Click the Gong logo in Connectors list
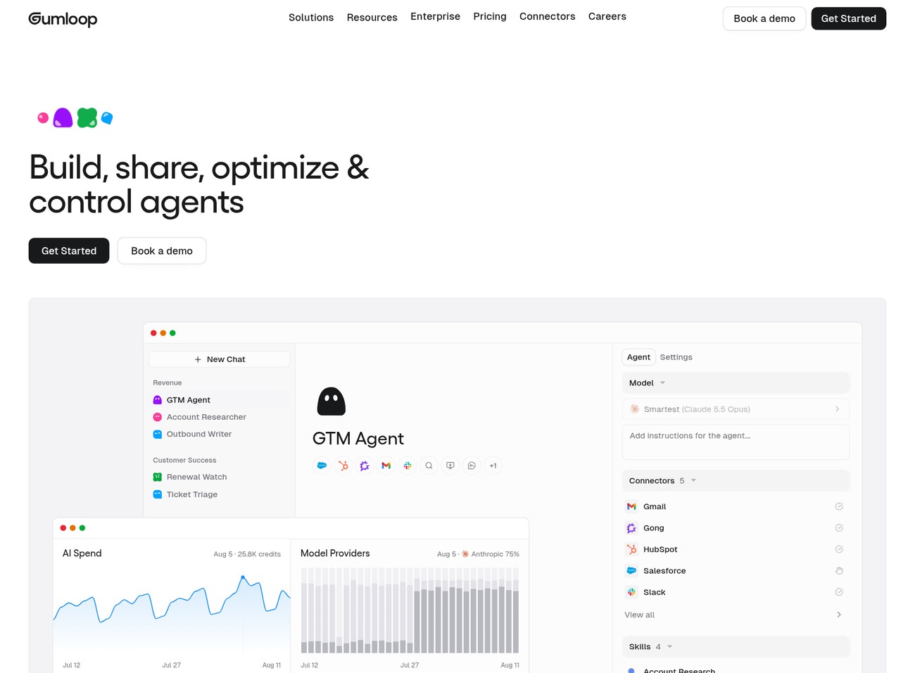 (631, 528)
